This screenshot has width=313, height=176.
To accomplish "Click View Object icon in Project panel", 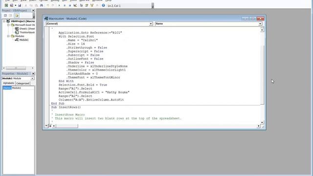I will (11, 15).
